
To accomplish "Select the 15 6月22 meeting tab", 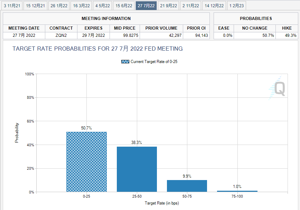I will [x=124, y=6].
